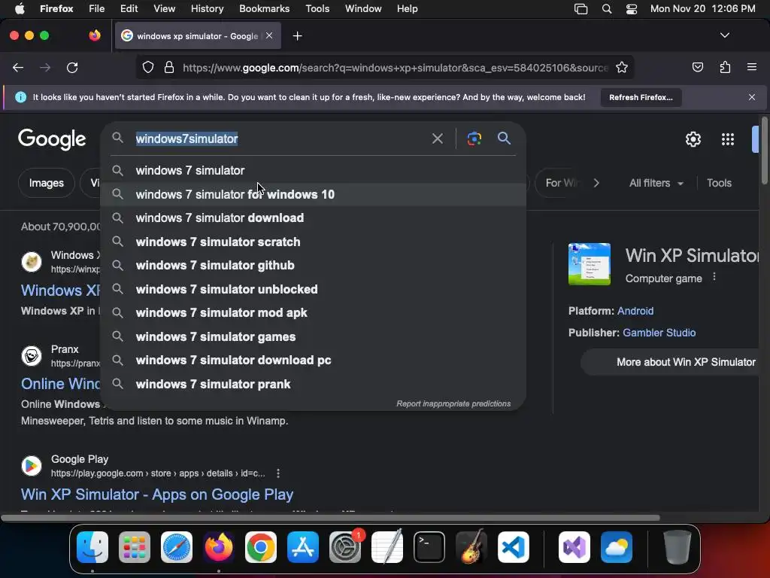Click the page vertical scrollbar
The width and height of the screenshot is (770, 578).
pos(765,151)
